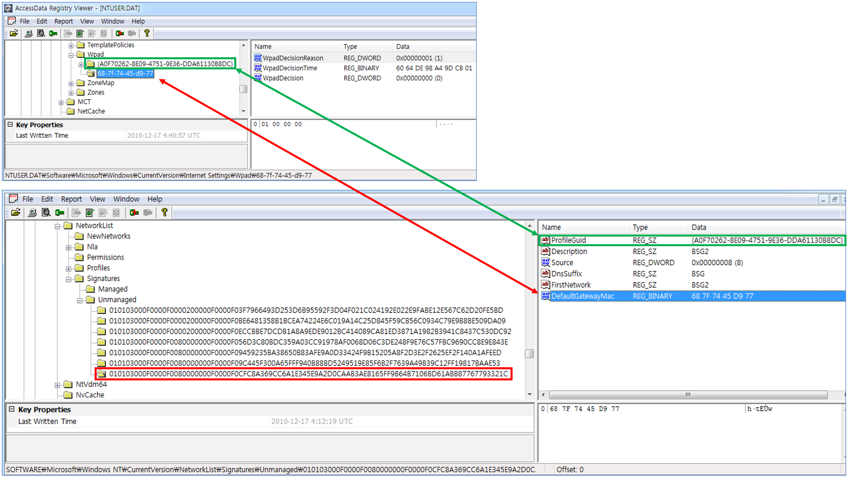Click the WpadDecisionTime binary value icon
The height and width of the screenshot is (478, 848).
258,68
